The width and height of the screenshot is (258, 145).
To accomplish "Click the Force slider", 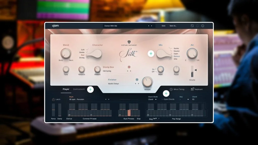I will 53,110.
